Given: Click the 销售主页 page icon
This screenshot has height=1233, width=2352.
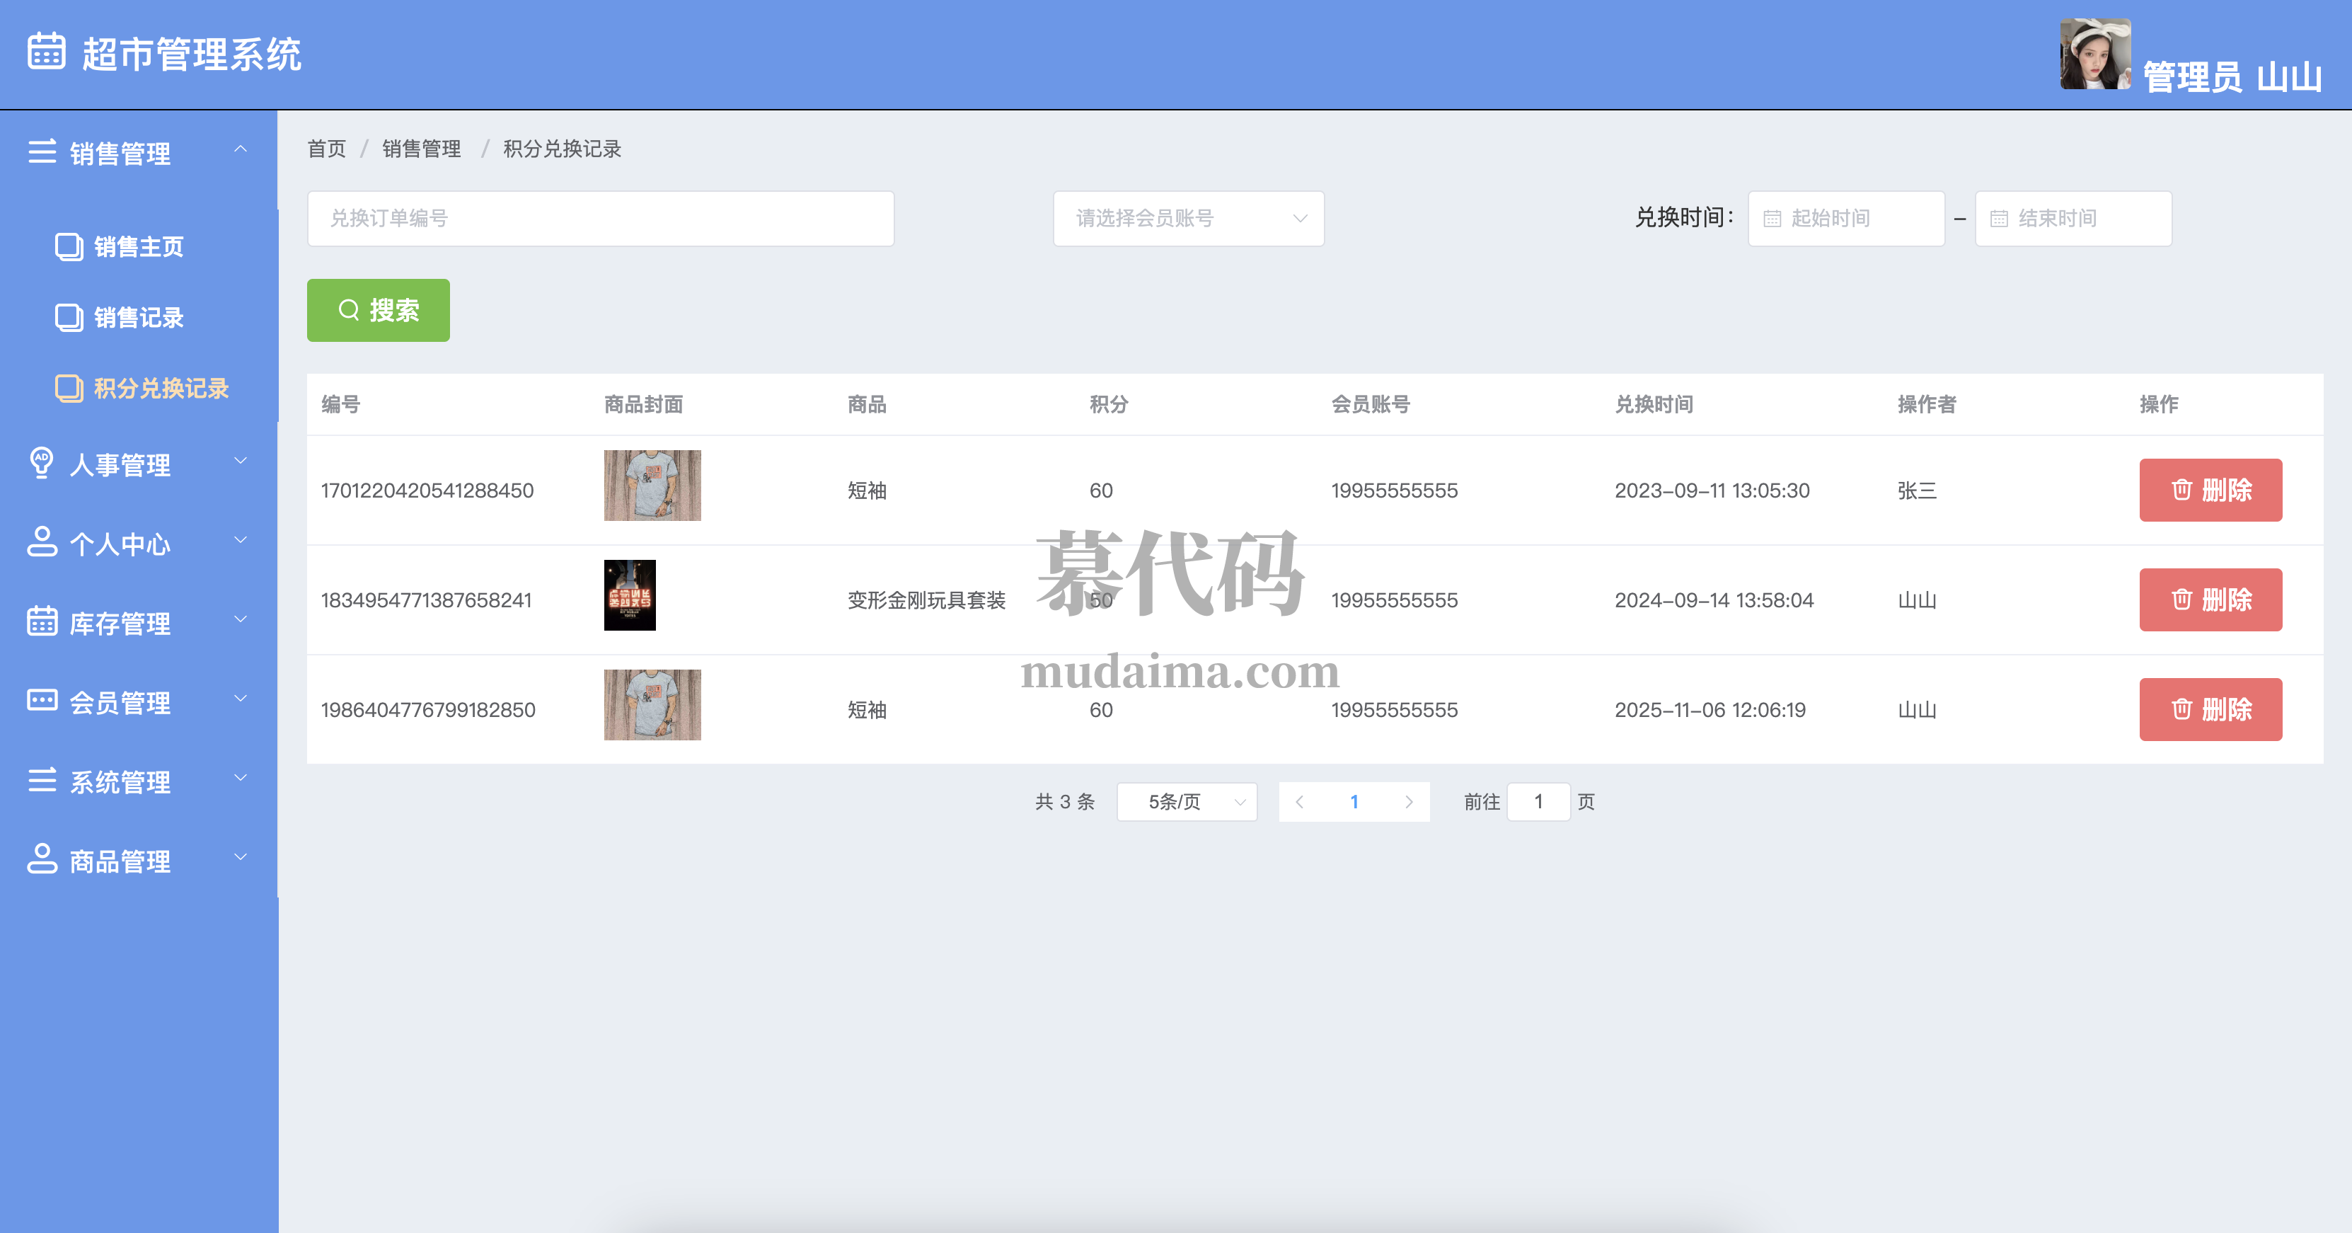Looking at the screenshot, I should tap(69, 246).
